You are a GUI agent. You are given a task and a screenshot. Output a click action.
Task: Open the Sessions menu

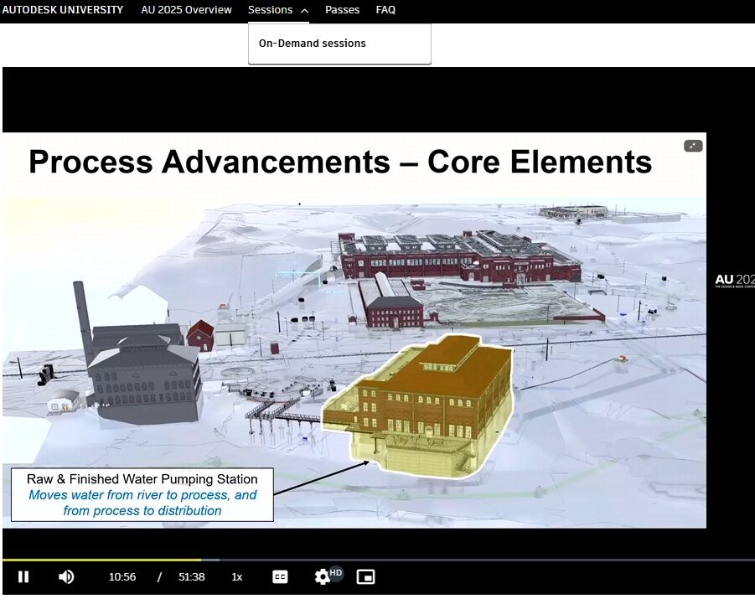pyautogui.click(x=270, y=10)
